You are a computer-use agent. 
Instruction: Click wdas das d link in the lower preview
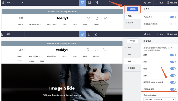click(51, 56)
